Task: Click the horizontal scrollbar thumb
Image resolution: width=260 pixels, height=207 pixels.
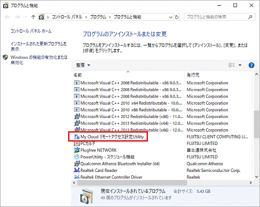Action: [132, 183]
